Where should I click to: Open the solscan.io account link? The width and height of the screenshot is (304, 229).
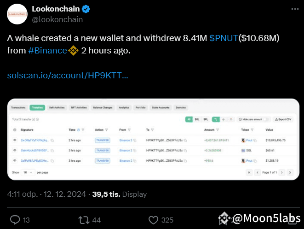(x=68, y=75)
